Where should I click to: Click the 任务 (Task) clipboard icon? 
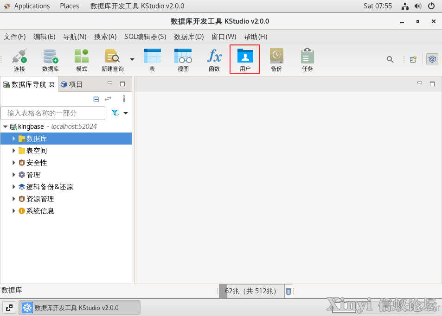coord(307,59)
